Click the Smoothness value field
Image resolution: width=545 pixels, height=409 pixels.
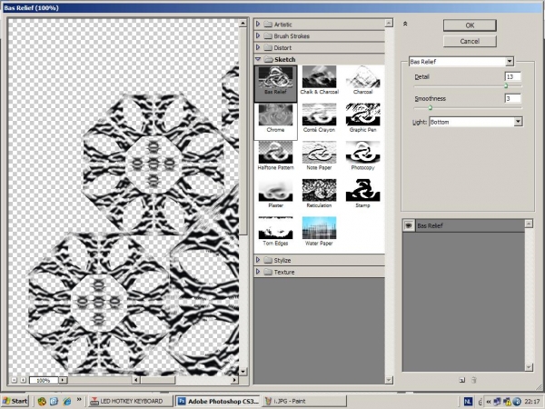[x=512, y=98]
